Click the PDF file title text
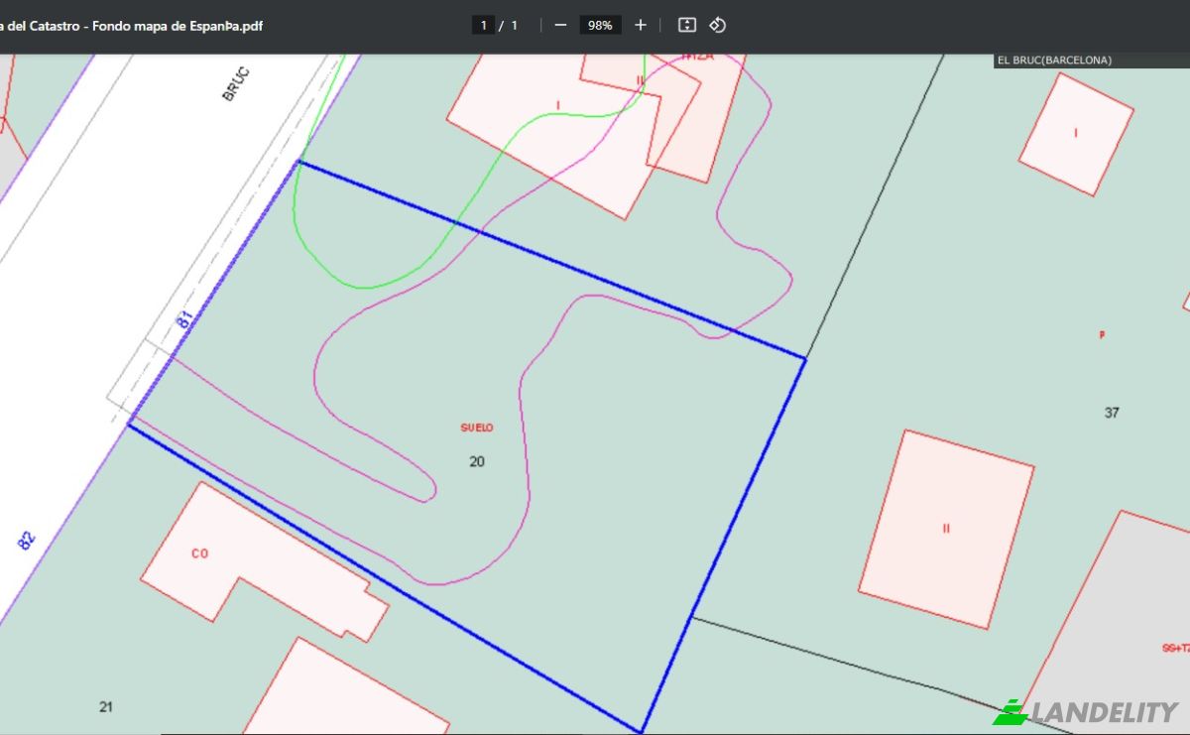 pos(131,26)
